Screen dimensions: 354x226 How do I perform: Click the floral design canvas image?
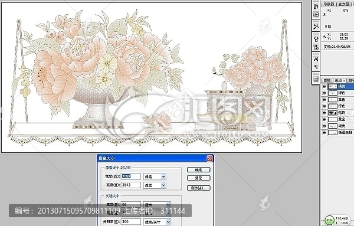click(x=152, y=77)
